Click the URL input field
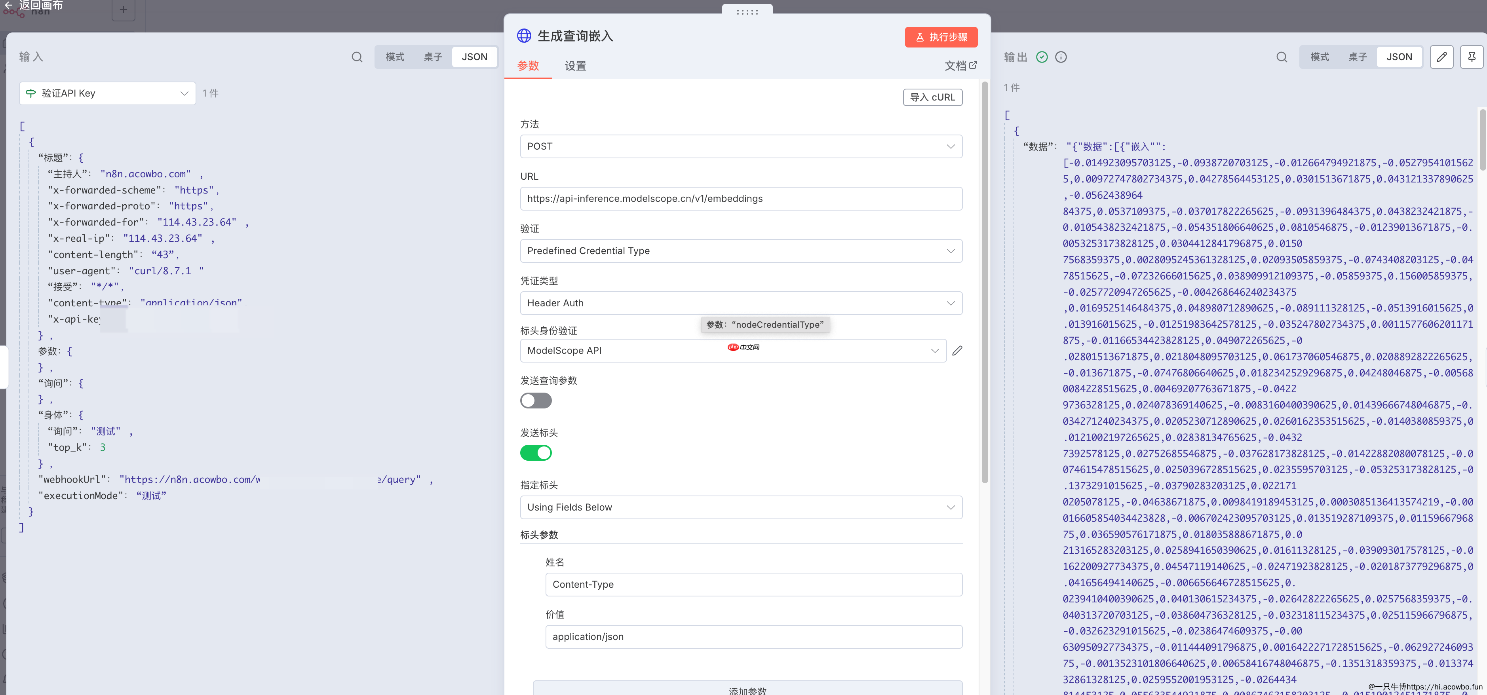The width and height of the screenshot is (1487, 695). pyautogui.click(x=741, y=199)
